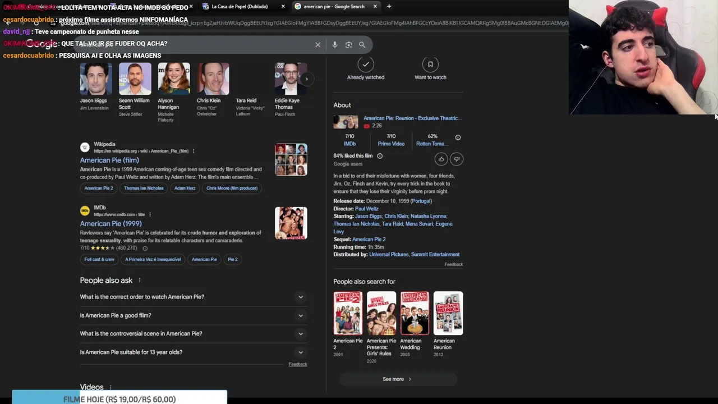The image size is (718, 404).
Task: Start voice search with the microphone icon
Action: coord(335,45)
